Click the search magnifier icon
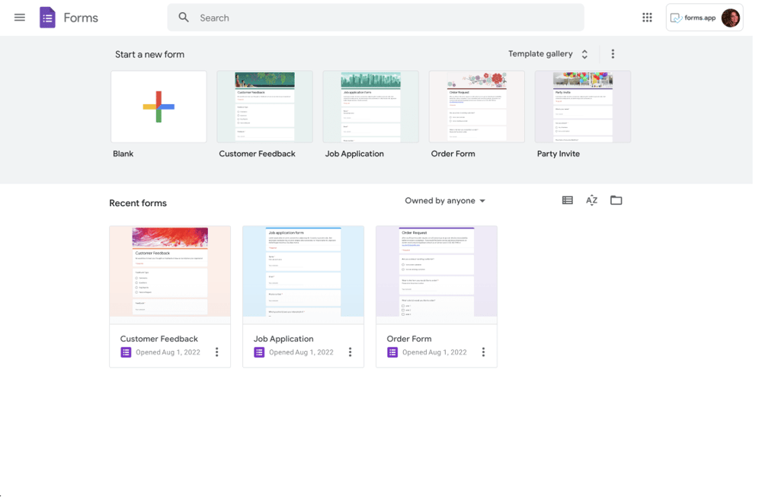This screenshot has width=762, height=497. 183,17
